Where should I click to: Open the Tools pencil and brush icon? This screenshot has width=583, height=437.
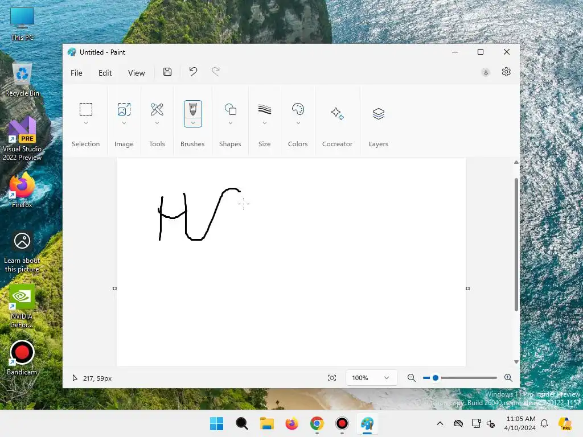tap(157, 109)
